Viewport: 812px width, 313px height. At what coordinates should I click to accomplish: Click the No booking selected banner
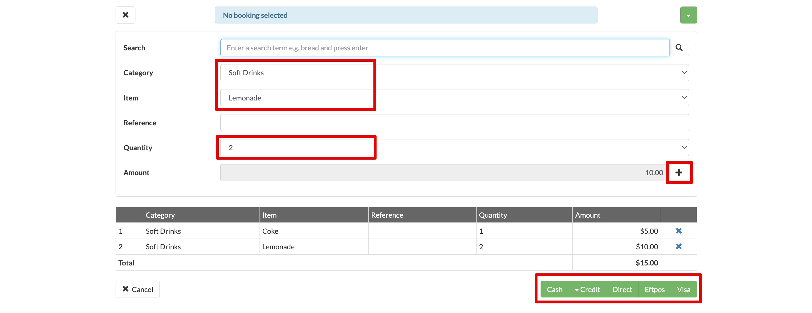[406, 15]
